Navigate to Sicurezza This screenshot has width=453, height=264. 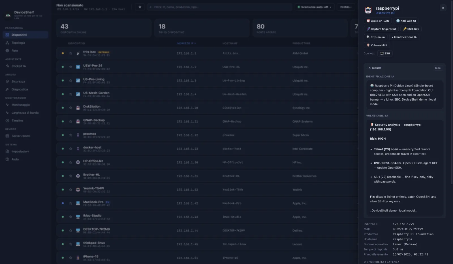point(25,81)
